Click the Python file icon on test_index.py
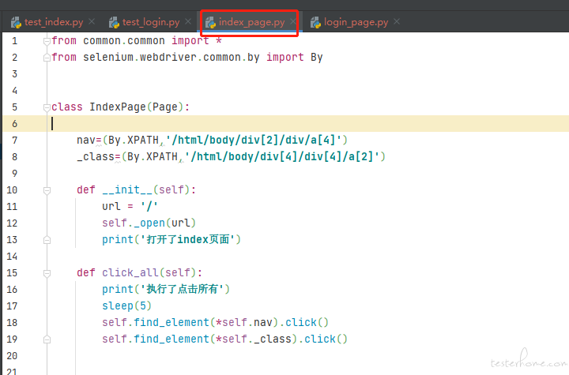 point(16,22)
